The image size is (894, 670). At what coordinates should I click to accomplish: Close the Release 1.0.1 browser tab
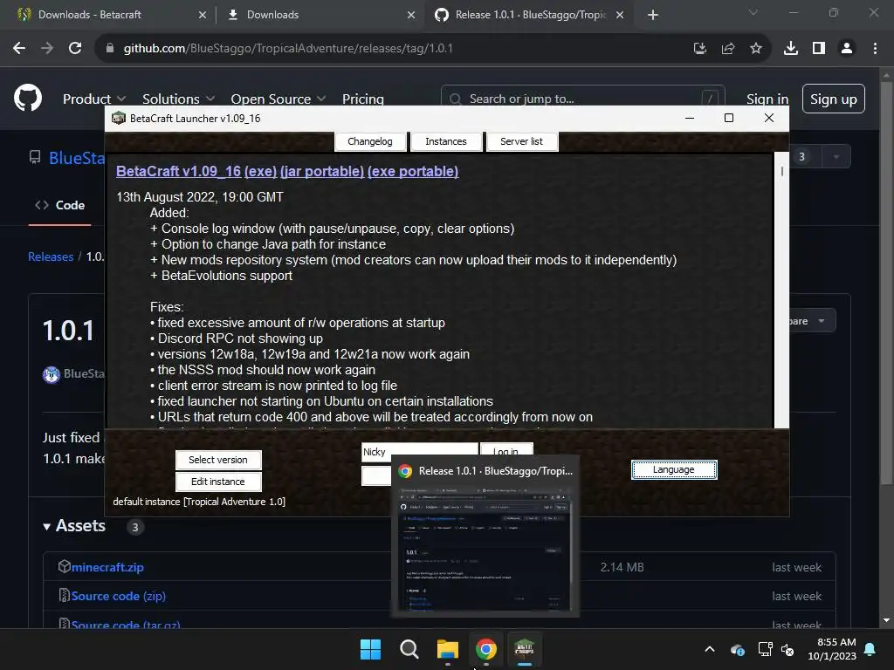coord(620,15)
